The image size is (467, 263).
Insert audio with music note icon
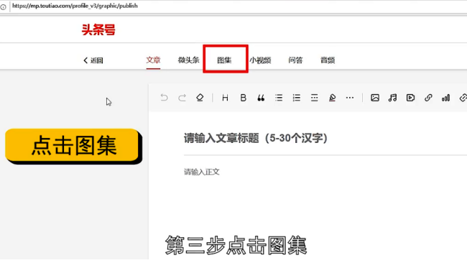coord(392,98)
